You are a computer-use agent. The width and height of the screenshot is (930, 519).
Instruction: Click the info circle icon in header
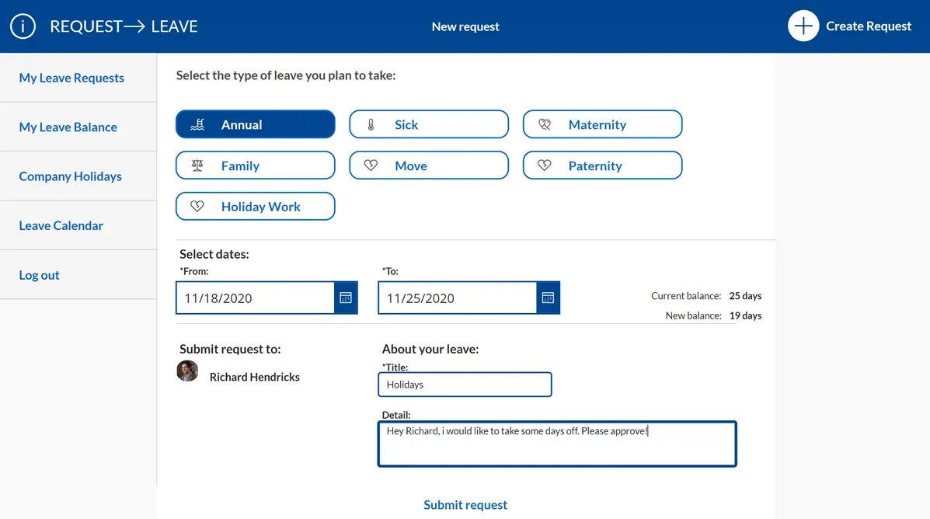(x=23, y=26)
